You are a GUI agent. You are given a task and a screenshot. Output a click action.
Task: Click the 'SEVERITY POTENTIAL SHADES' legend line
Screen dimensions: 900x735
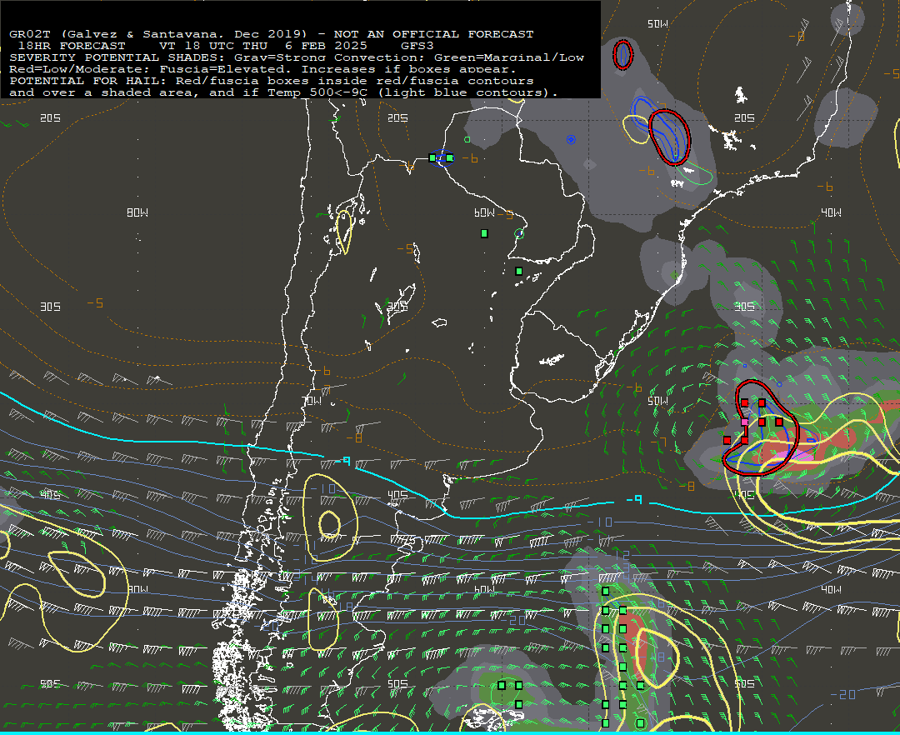pos(297,57)
